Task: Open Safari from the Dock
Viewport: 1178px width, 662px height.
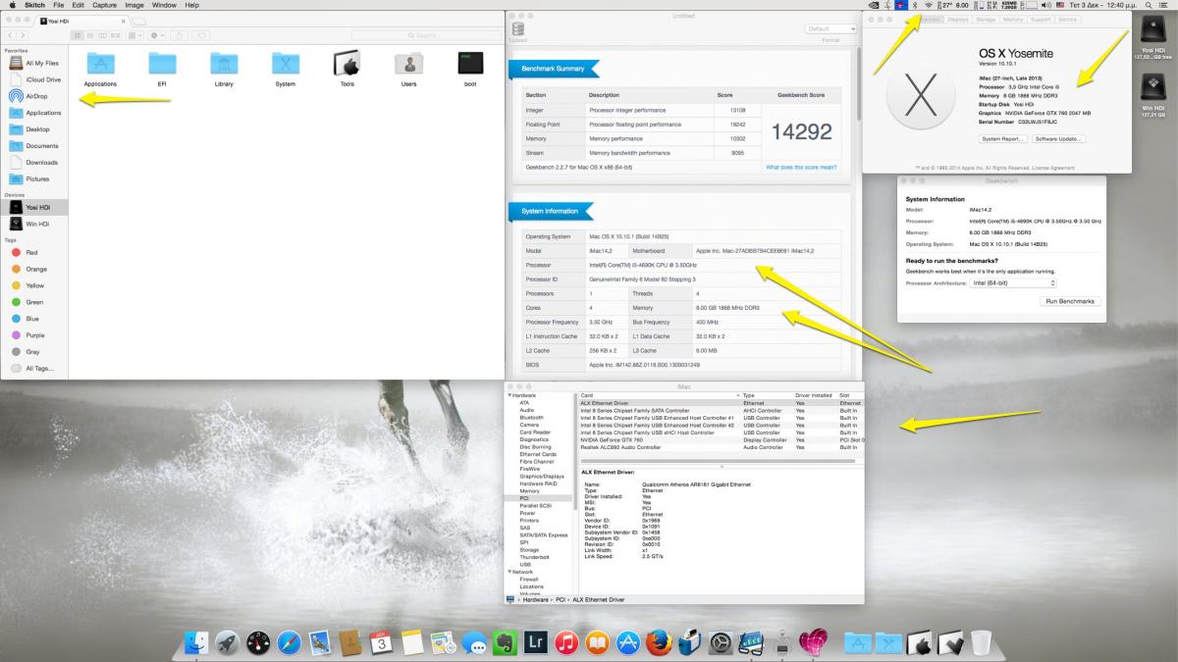Action: tap(289, 642)
